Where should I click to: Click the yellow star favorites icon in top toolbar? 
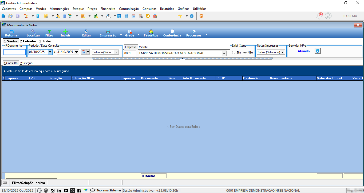pyautogui.click(x=180, y=16)
